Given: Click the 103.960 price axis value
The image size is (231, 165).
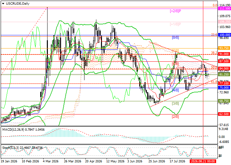Looking at the screenshot, I should coord(224,27).
